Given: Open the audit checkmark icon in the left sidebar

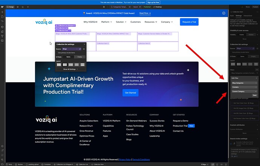Looking at the screenshot, I should click(x=2, y=155).
